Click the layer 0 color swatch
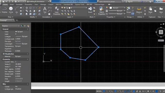The width and height of the screenshot is (165, 93). point(69,8)
